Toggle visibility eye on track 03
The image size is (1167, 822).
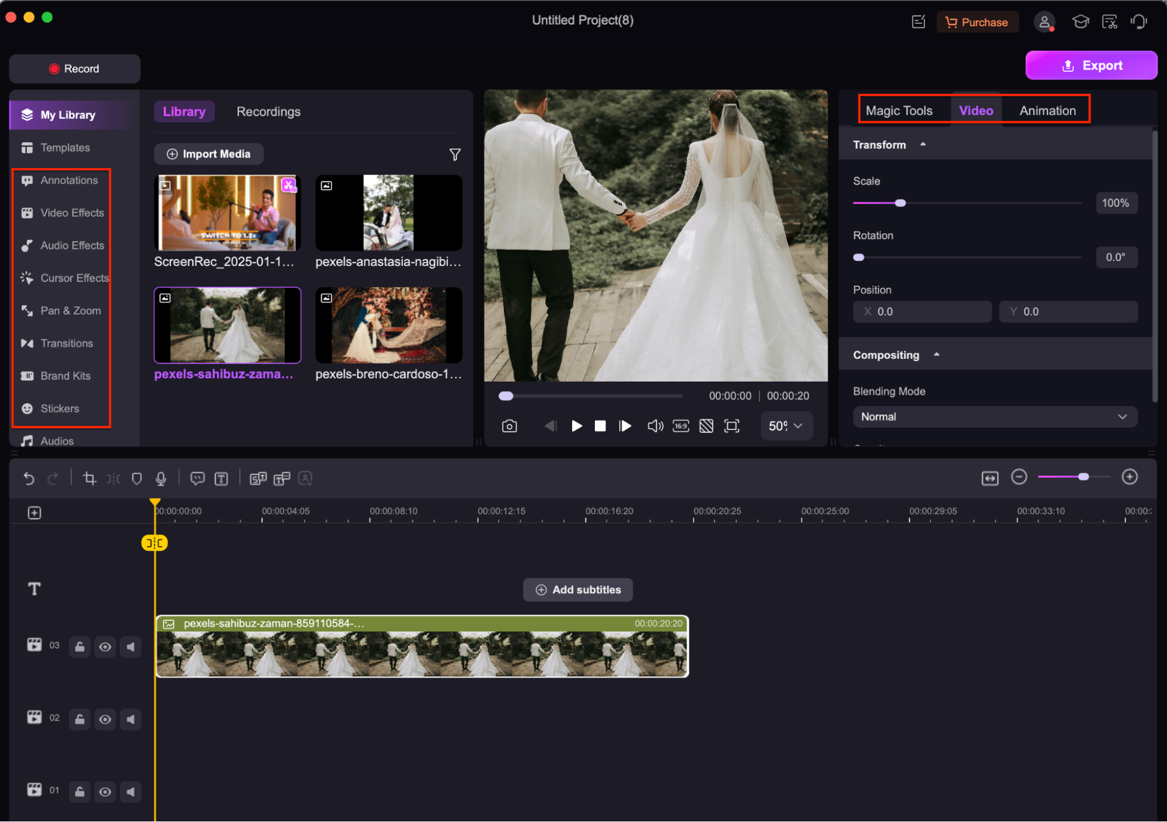click(x=105, y=647)
